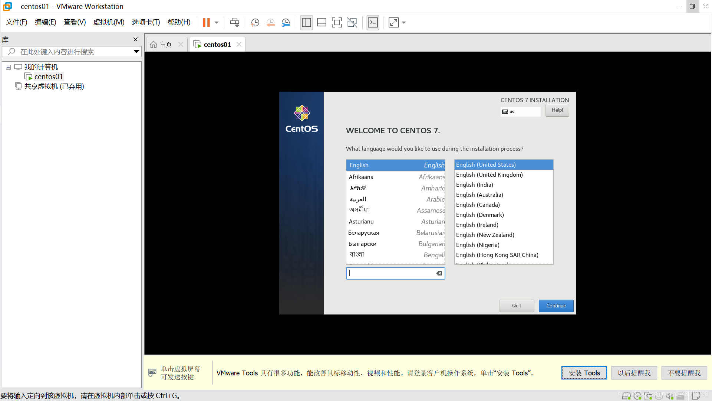Enter full screen mode
The image size is (712, 401).
(337, 23)
